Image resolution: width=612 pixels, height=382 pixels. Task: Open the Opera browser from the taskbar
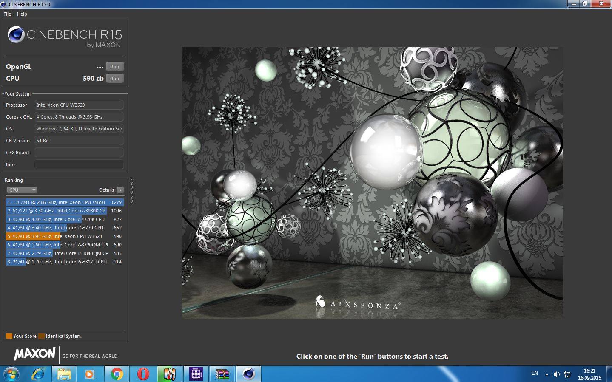pos(143,374)
